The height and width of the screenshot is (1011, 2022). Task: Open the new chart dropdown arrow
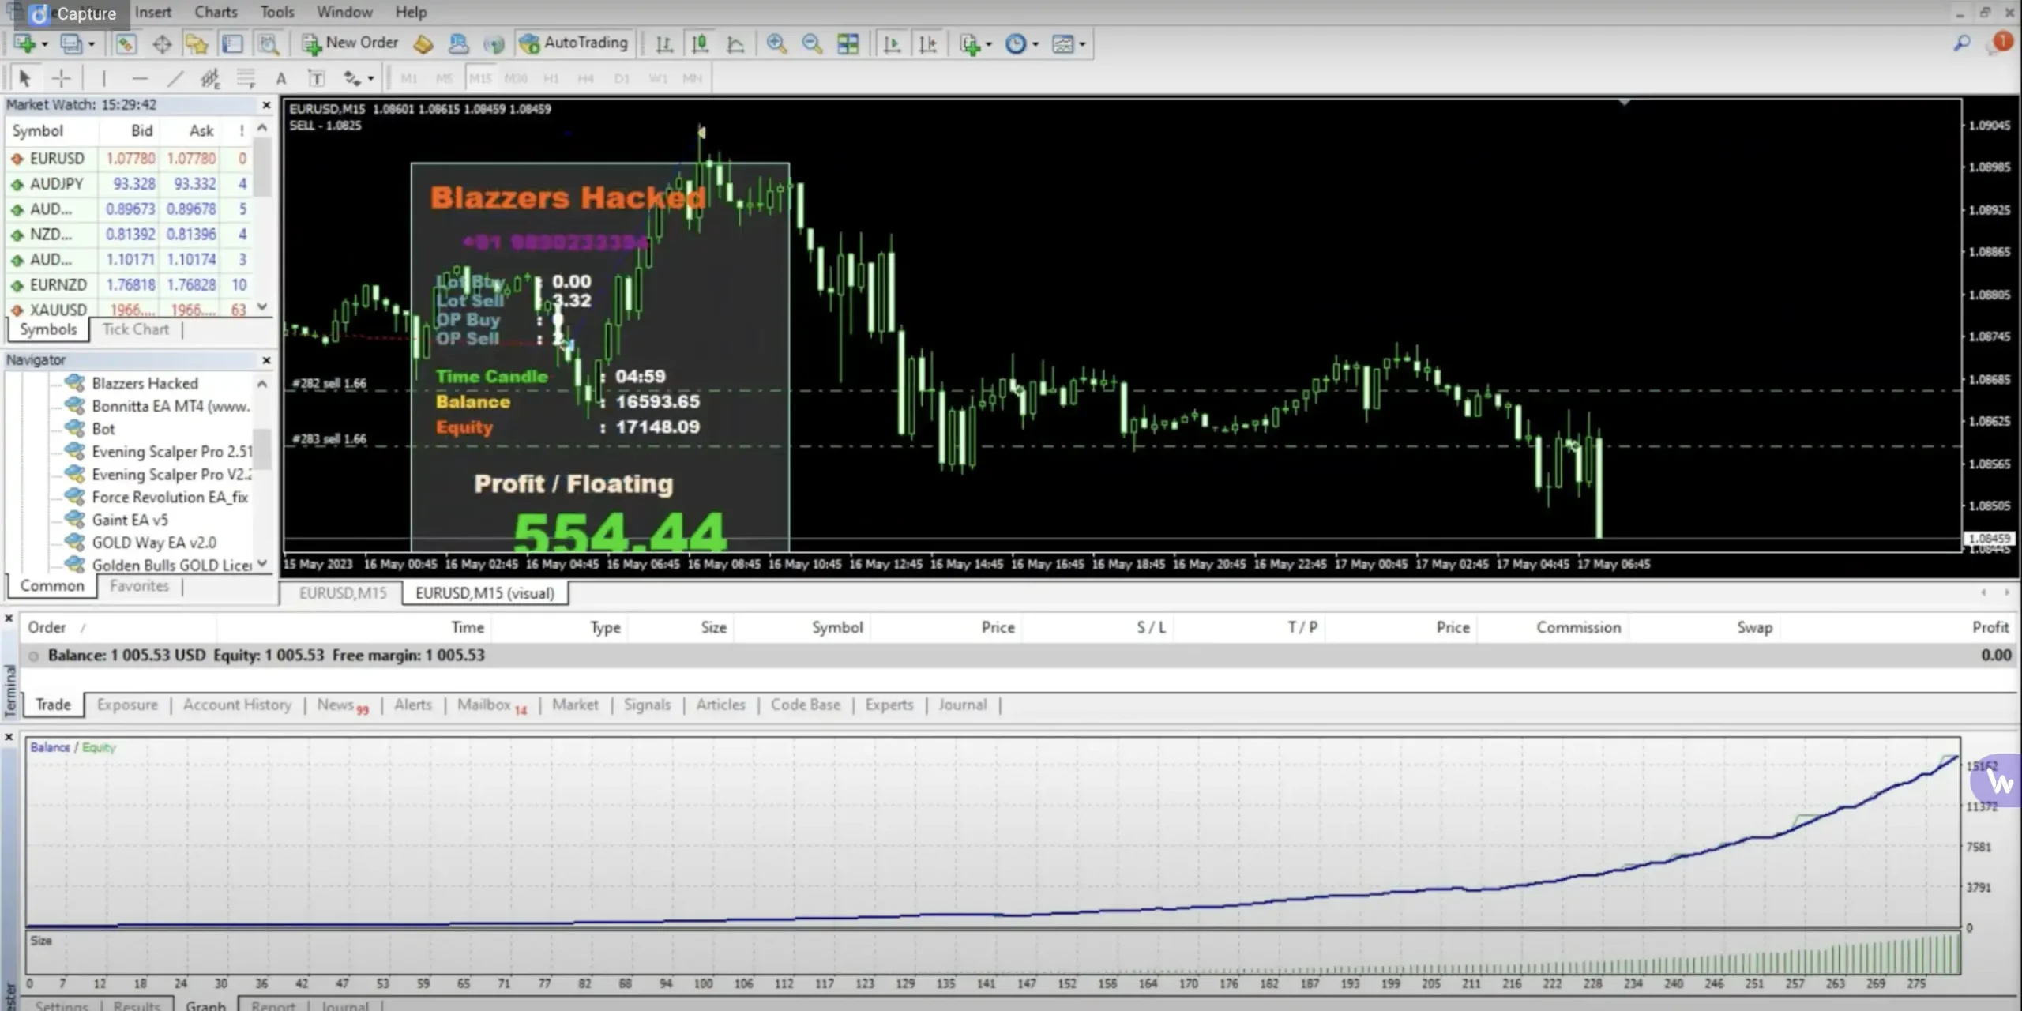pyautogui.click(x=44, y=44)
